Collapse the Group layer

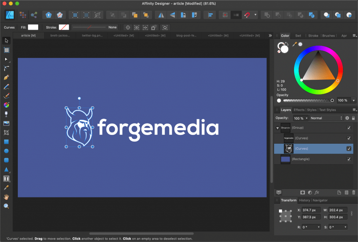tap(278, 128)
